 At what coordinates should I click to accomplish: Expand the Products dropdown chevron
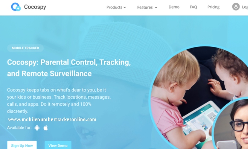click(125, 7)
